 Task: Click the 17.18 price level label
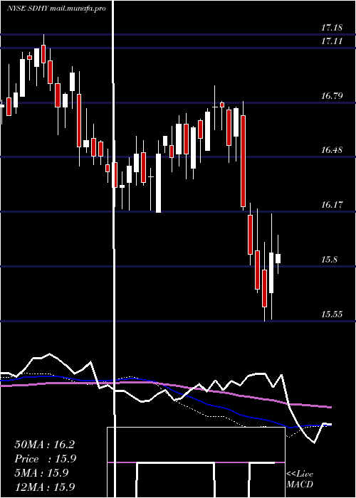[332, 28]
